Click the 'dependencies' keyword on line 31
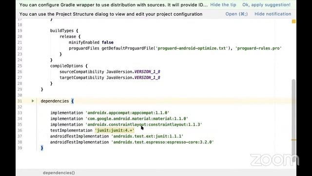 click(55, 101)
